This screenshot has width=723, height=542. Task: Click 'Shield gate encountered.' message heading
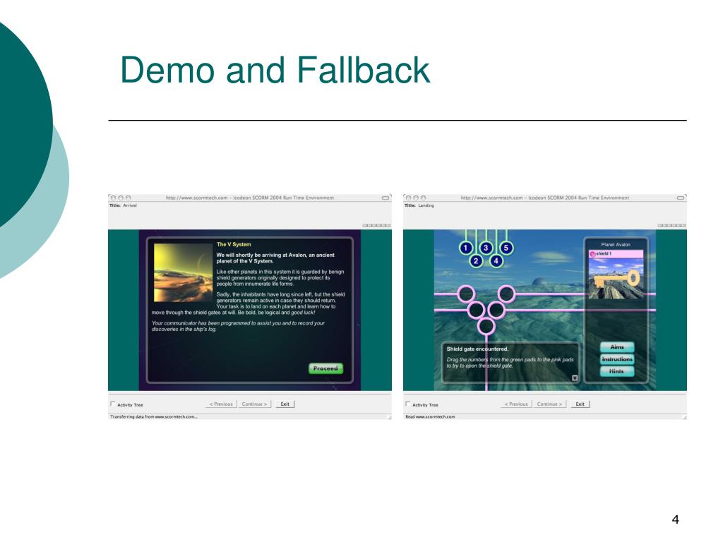[x=477, y=349]
